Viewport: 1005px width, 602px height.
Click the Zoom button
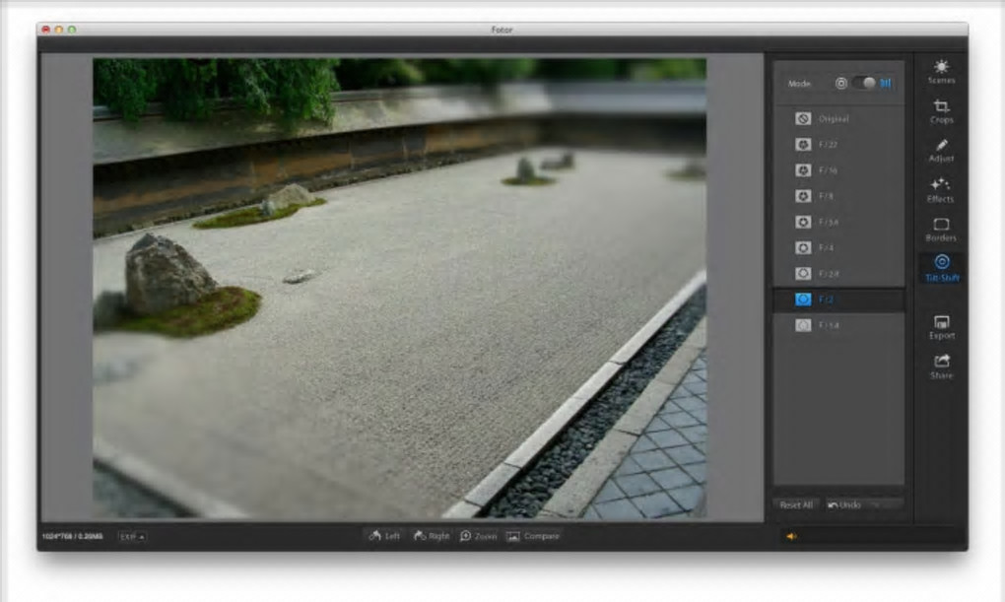pyautogui.click(x=478, y=536)
